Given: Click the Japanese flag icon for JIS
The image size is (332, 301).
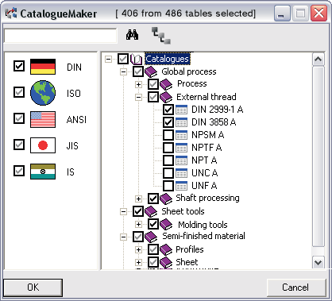Looking at the screenshot, I should pos(43,145).
